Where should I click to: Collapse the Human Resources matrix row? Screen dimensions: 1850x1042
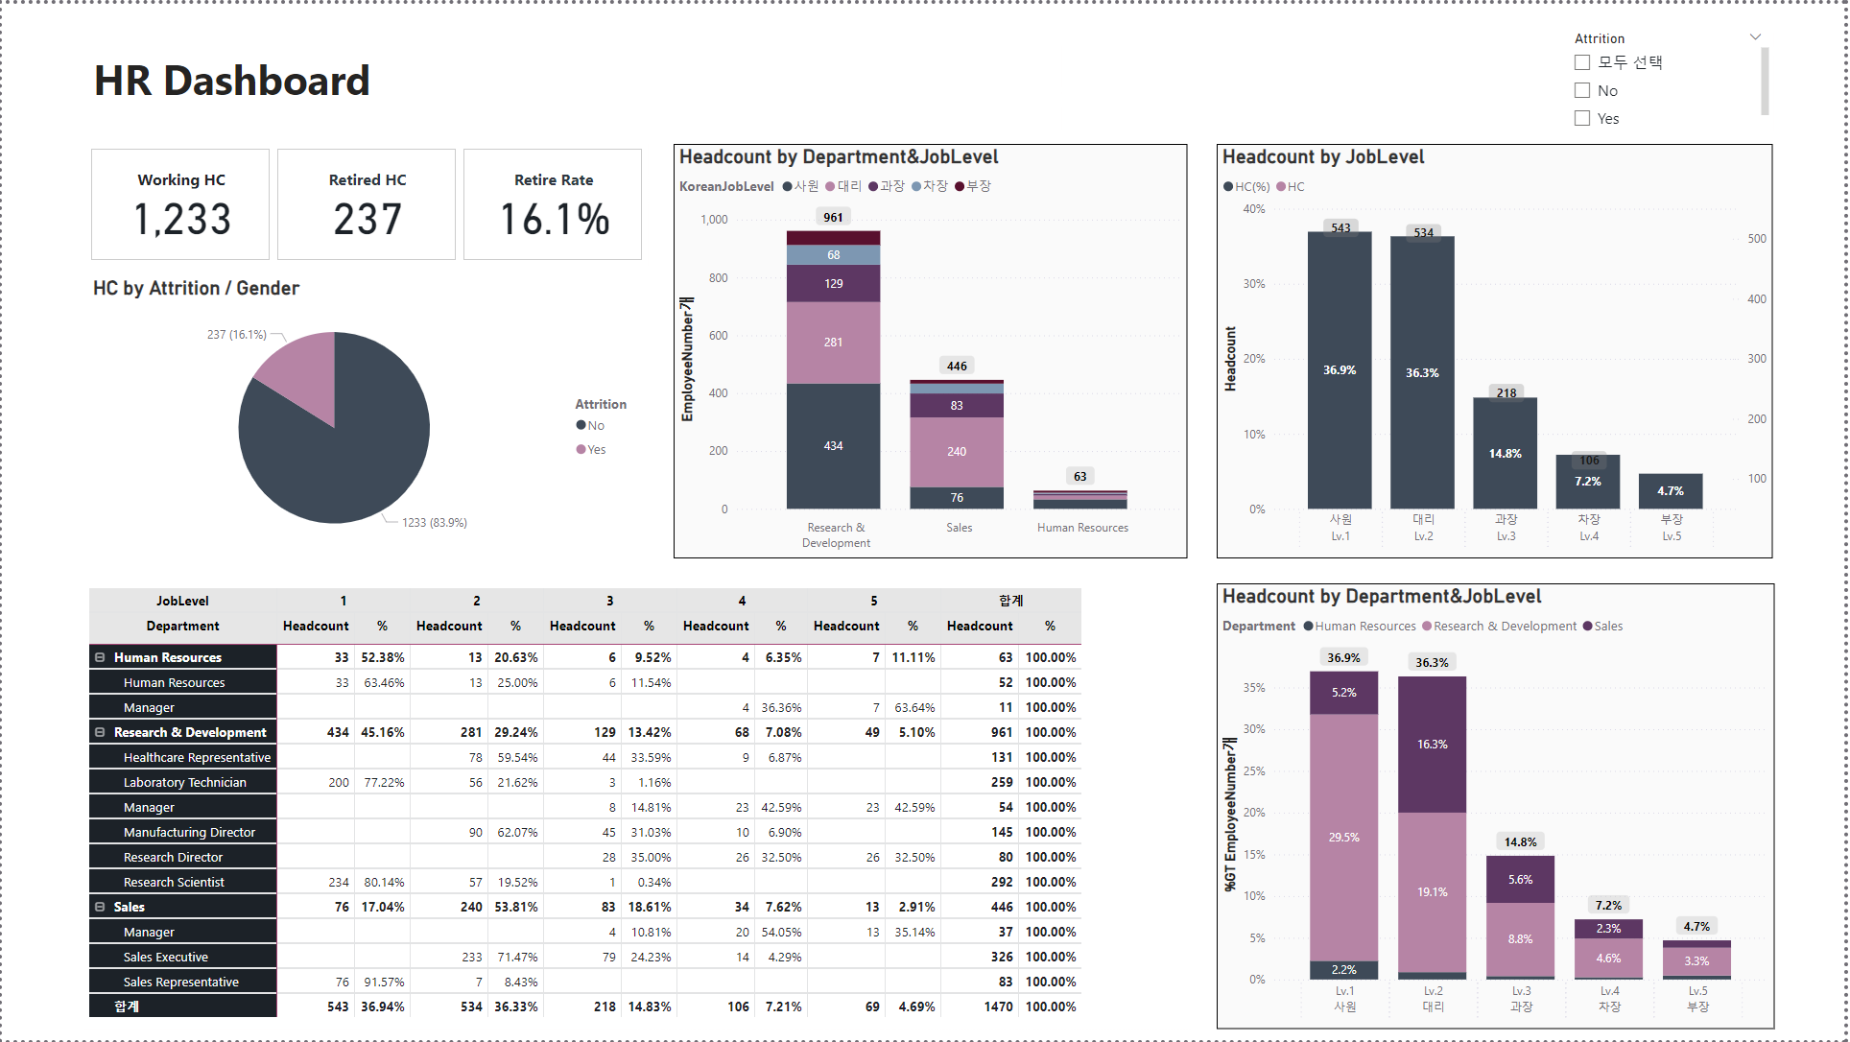click(x=100, y=657)
